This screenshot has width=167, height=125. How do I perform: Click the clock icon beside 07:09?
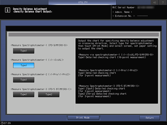2,123
